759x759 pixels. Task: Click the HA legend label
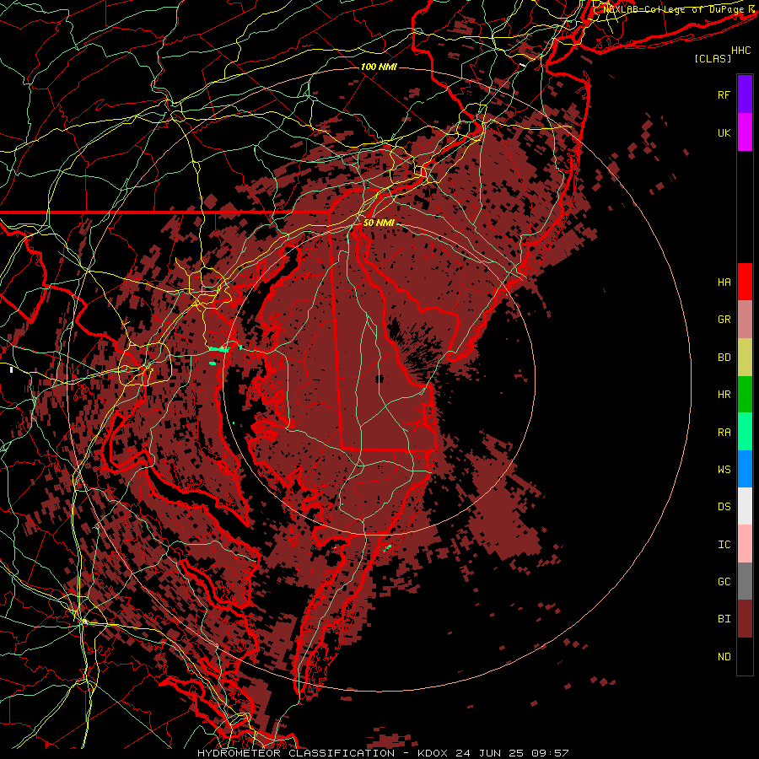(724, 282)
